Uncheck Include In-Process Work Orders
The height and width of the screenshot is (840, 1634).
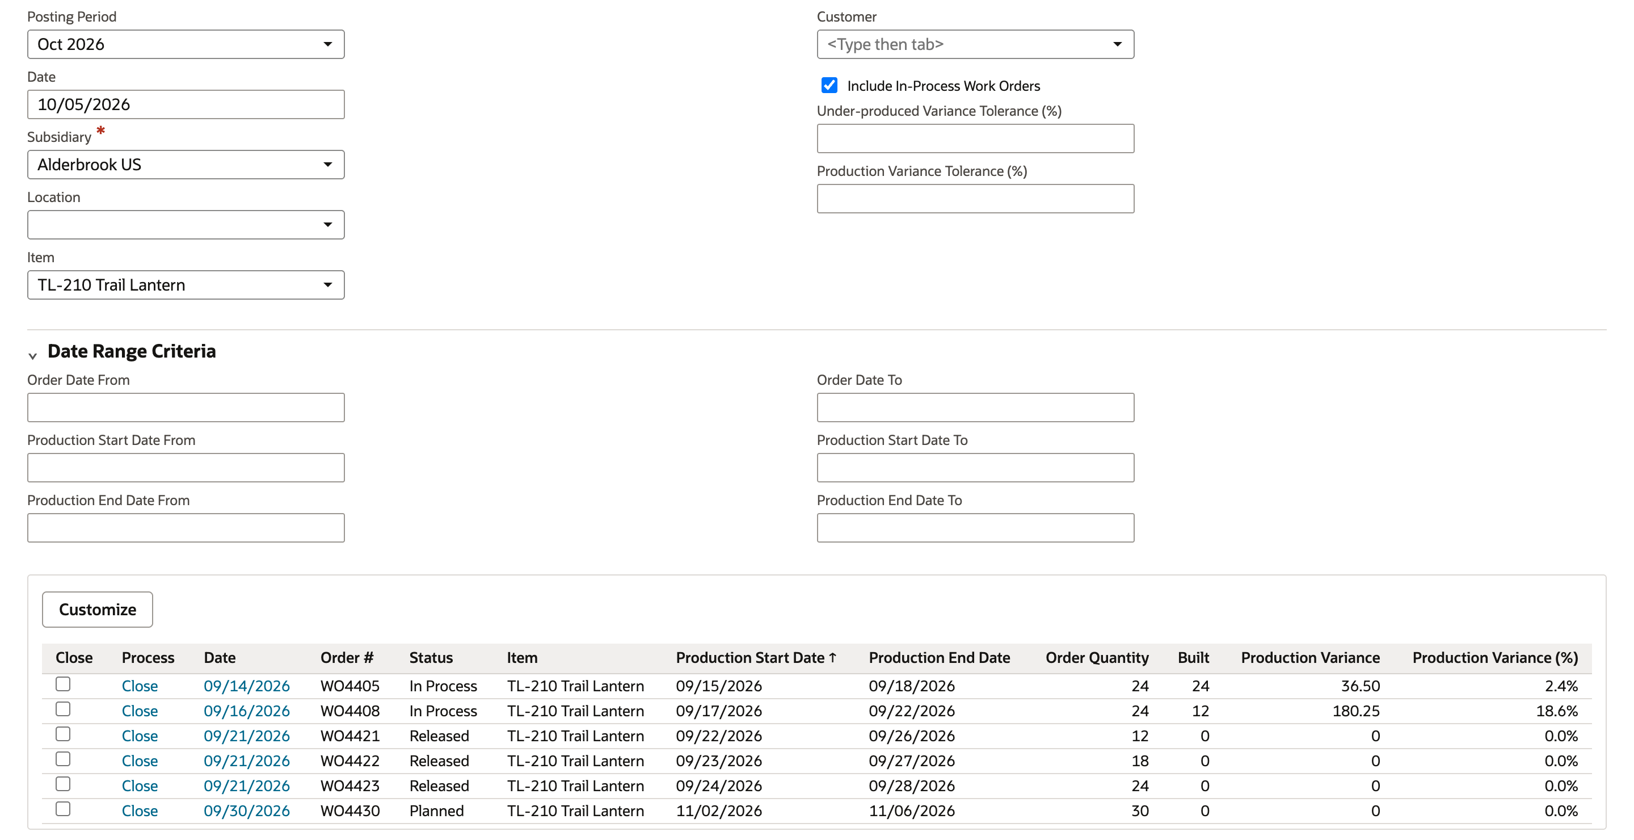point(829,85)
